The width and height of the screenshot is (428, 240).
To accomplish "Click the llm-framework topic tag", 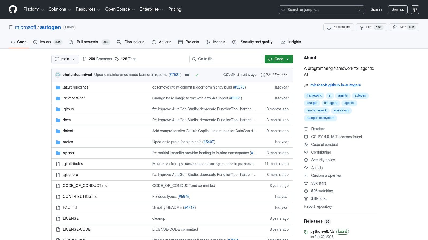I will pyautogui.click(x=316, y=111).
